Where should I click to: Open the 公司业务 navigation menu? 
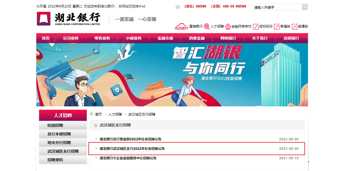[71, 38]
